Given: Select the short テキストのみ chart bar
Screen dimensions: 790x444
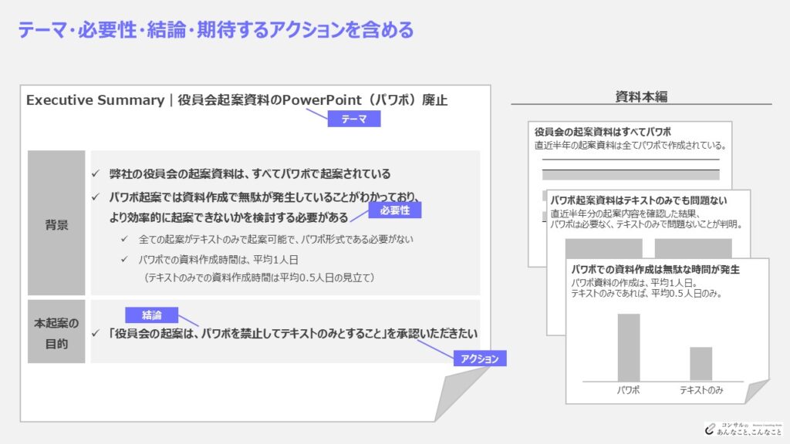Looking at the screenshot, I should 701,364.
